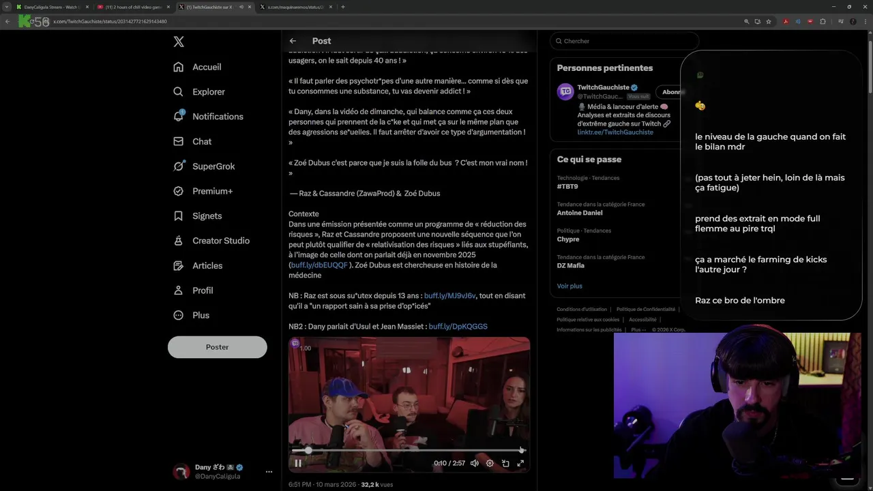Open account menu dots beside DanyCaligula
Viewport: 873px width, 491px height.
coord(269,472)
